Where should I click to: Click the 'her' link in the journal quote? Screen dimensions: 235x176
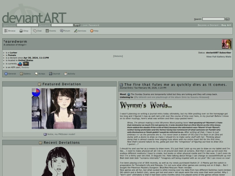(138, 135)
